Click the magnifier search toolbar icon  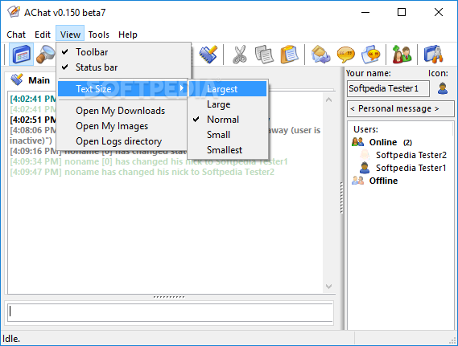coord(45,54)
